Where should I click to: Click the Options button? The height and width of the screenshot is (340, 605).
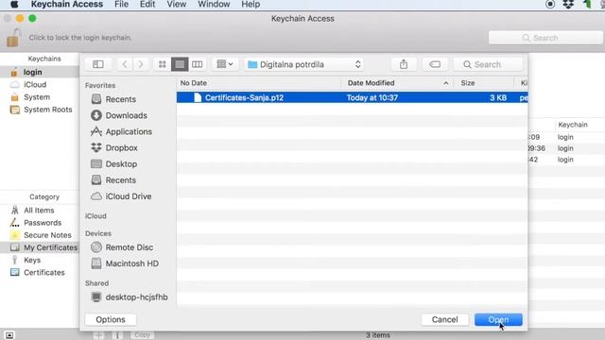click(111, 319)
